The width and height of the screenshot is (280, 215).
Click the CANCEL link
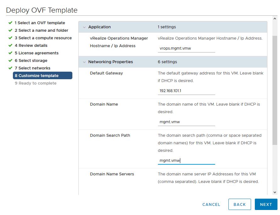[x=211, y=204]
